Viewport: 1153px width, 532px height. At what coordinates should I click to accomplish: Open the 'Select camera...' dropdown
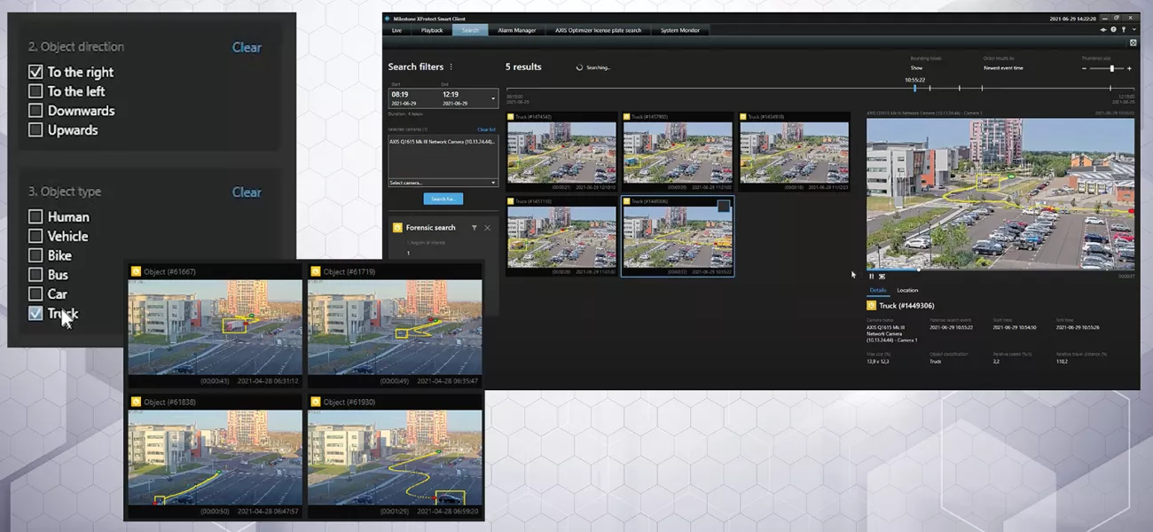[443, 183]
